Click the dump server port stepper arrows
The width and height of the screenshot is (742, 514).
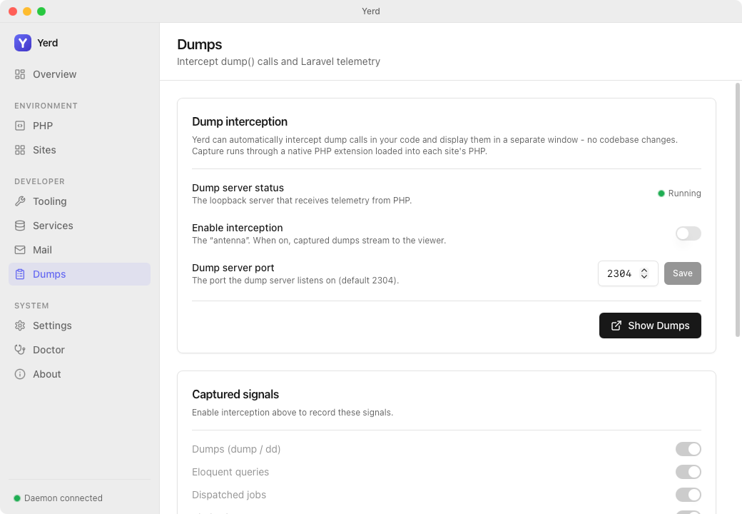[644, 273]
